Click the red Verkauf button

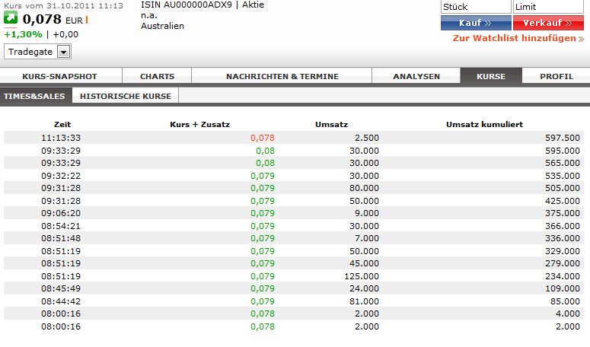(x=548, y=23)
